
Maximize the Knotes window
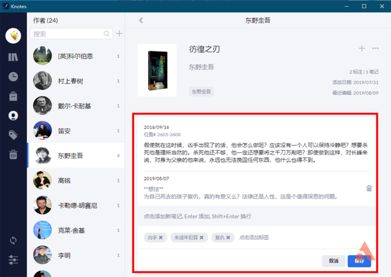click(364, 6)
